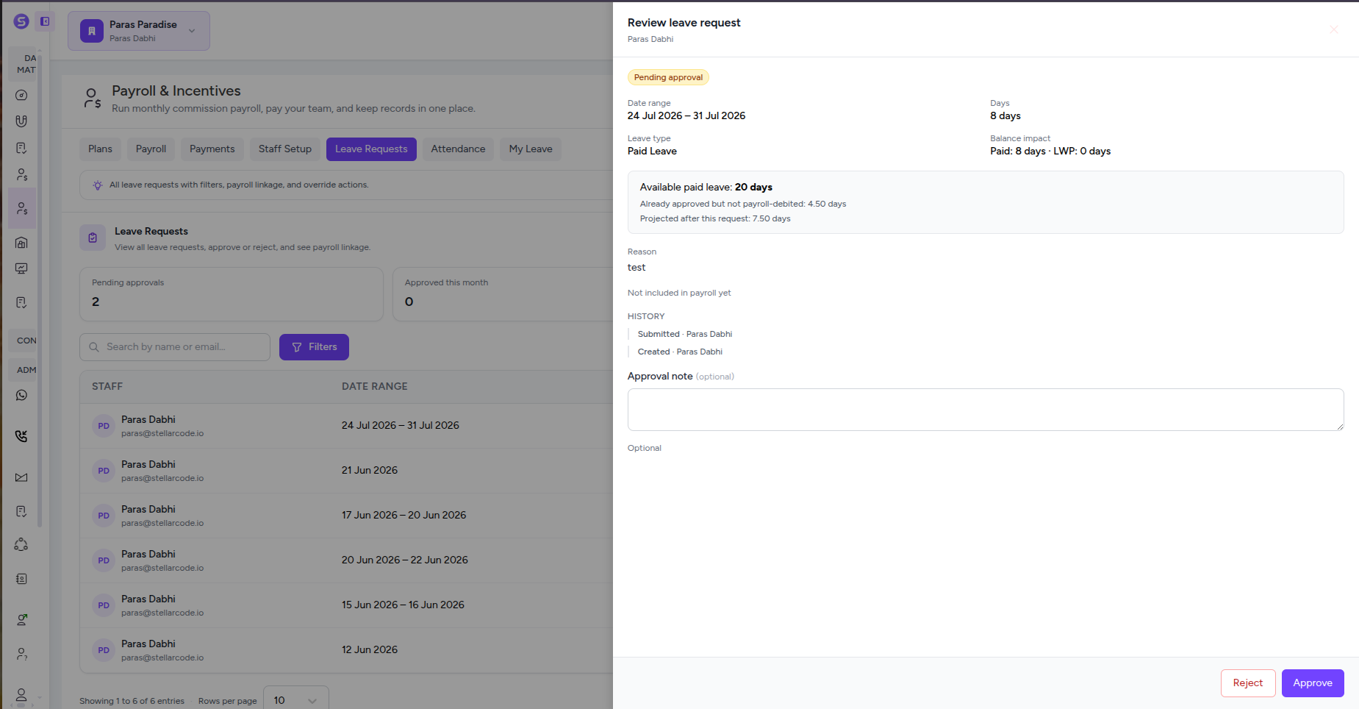Open the monitor chart sidebar icon

tap(21, 268)
